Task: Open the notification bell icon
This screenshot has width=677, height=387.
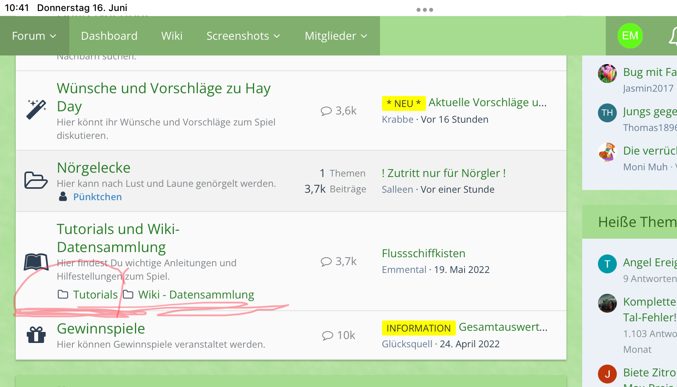Action: point(673,36)
